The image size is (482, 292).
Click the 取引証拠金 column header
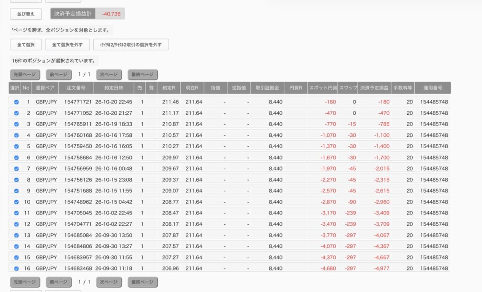click(267, 88)
